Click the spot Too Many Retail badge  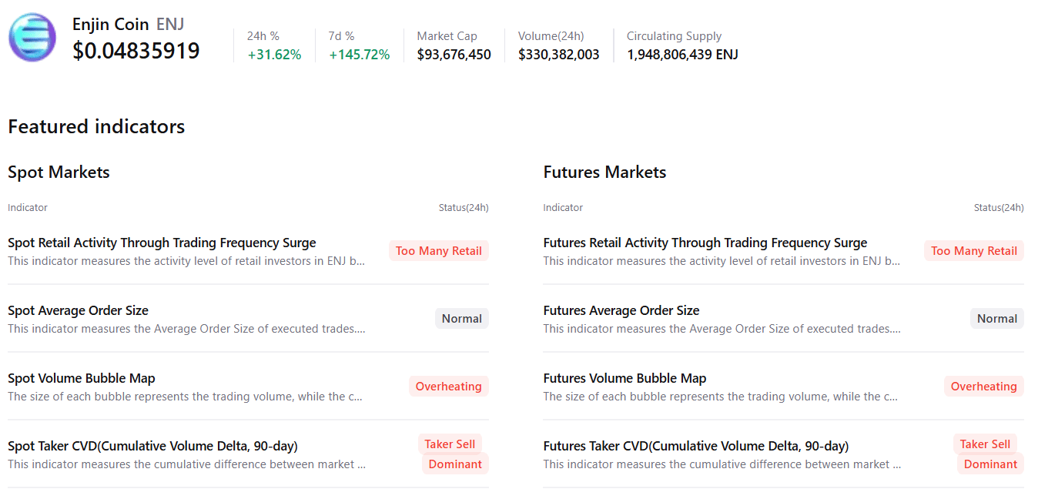click(x=438, y=251)
